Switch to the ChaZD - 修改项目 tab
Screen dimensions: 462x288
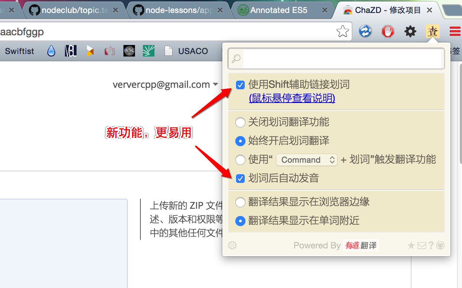(x=387, y=10)
